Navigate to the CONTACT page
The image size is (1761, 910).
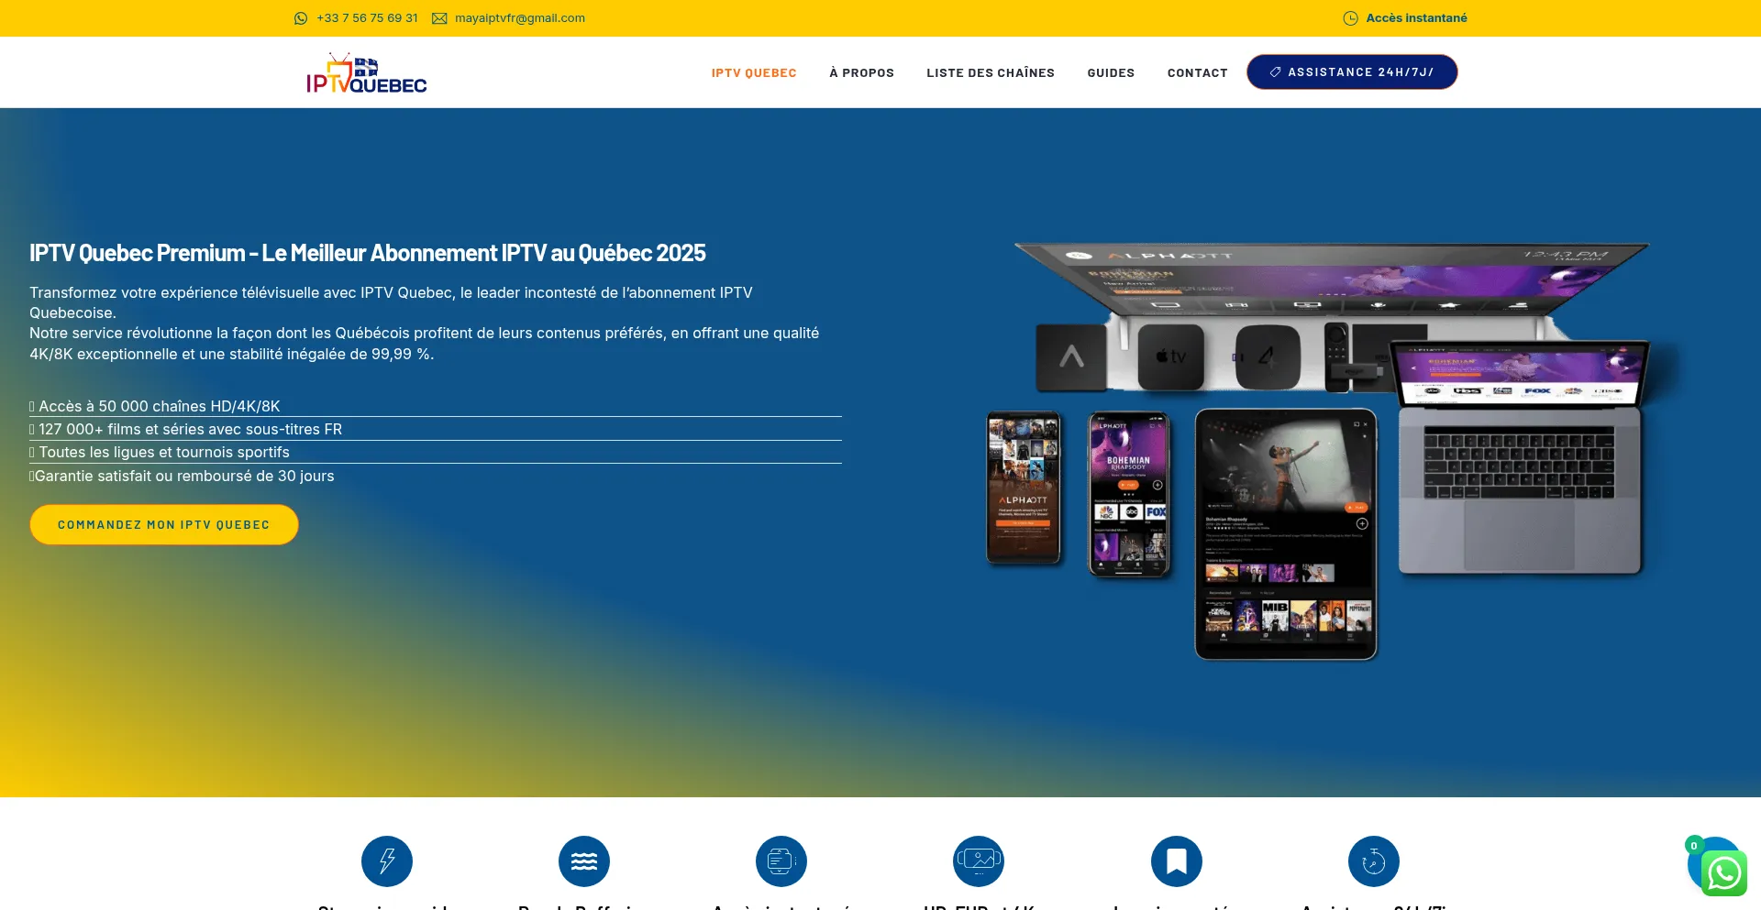1197,73
